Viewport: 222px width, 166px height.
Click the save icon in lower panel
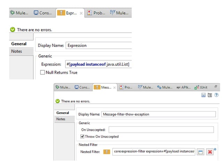pyautogui.click(x=203, y=95)
